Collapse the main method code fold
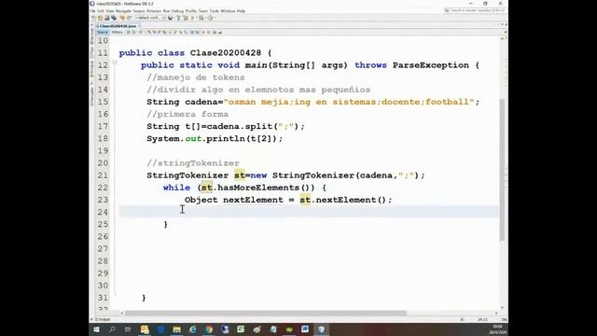 pyautogui.click(x=114, y=63)
